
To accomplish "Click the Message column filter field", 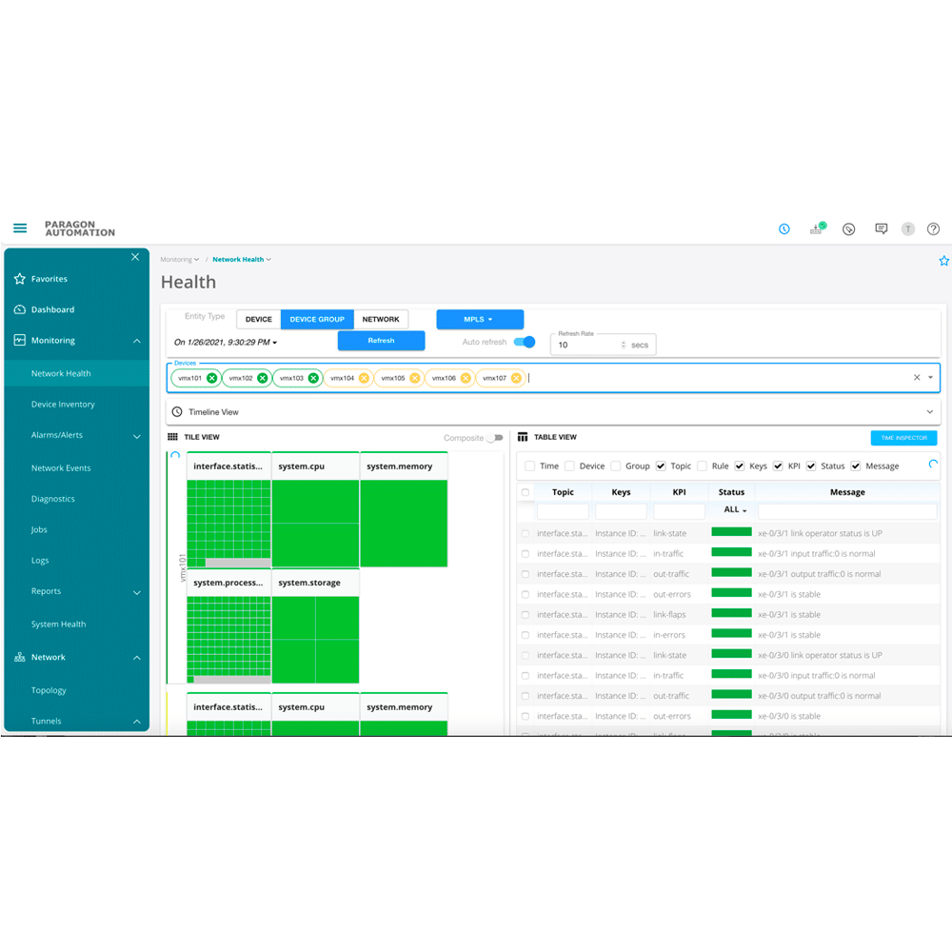I will [847, 510].
